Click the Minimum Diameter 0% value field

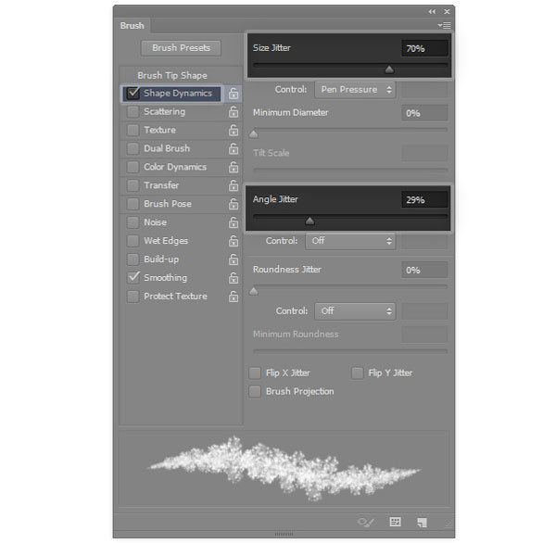(424, 113)
